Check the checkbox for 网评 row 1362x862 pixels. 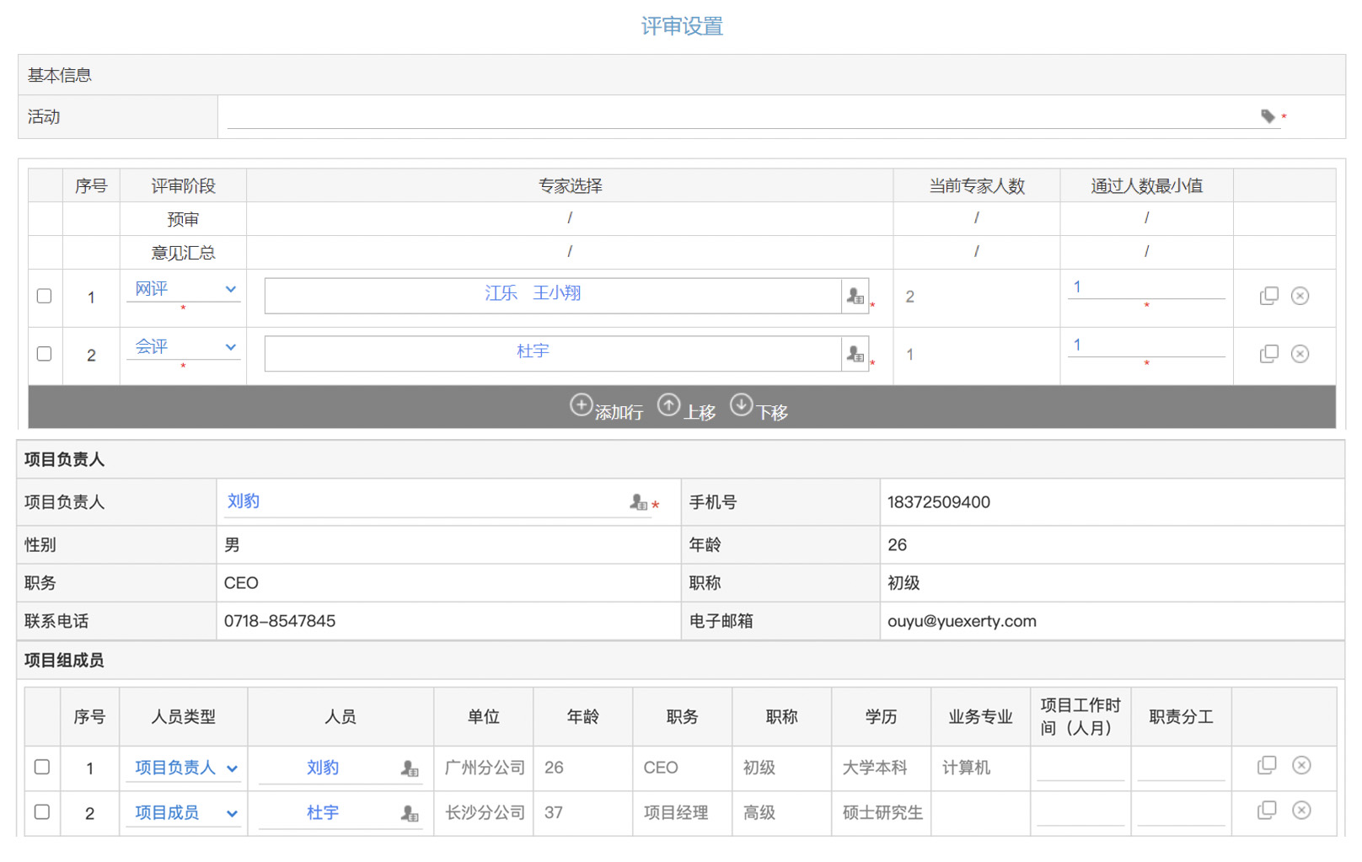coord(45,296)
